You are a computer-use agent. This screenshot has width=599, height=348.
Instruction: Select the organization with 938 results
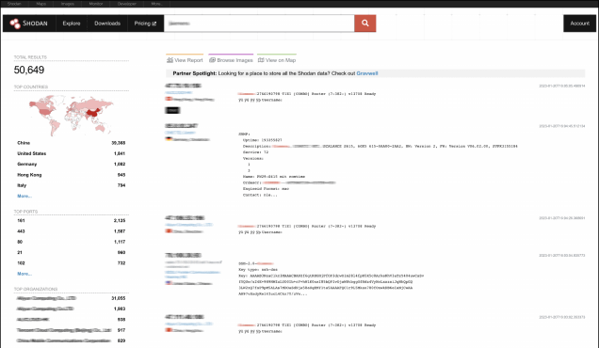33,320
